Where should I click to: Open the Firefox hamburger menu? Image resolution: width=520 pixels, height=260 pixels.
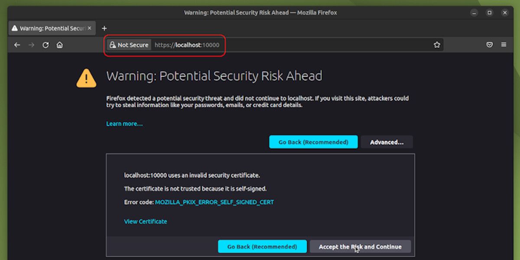[x=504, y=45]
